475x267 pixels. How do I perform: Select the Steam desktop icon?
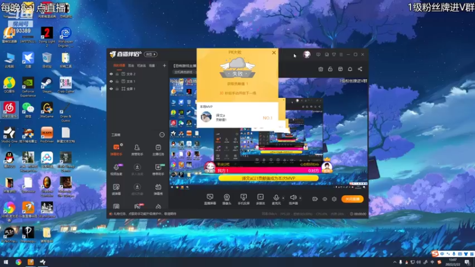[x=47, y=85]
